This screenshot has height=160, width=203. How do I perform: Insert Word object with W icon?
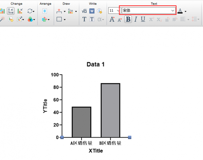tap(92, 11)
